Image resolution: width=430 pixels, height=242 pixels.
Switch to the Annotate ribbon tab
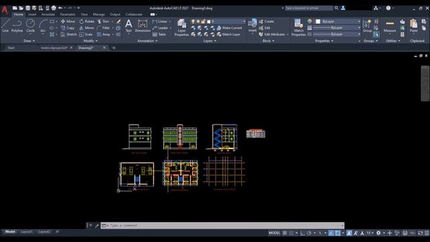[x=48, y=14]
